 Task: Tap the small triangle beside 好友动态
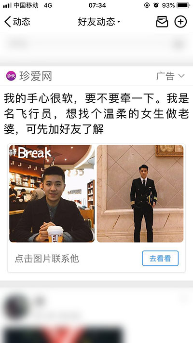(x=119, y=22)
